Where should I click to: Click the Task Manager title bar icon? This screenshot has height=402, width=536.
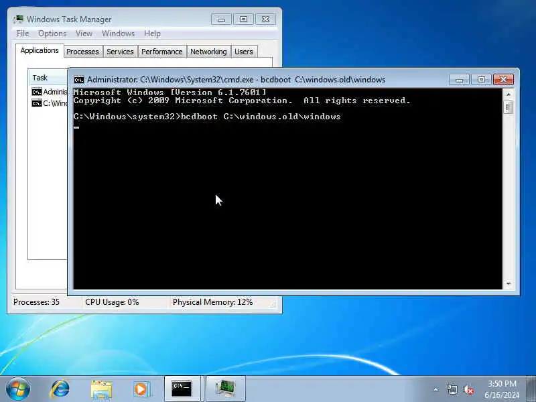tap(19, 19)
